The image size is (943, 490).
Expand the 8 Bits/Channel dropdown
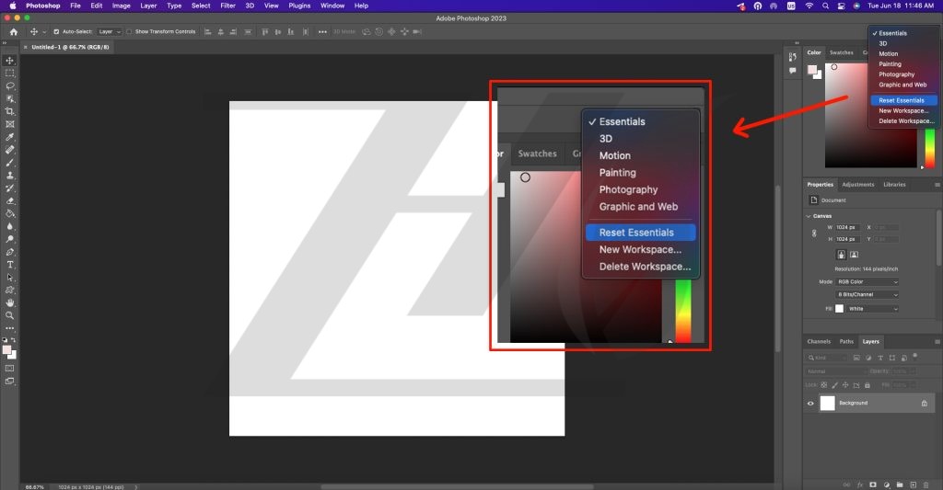pos(867,294)
